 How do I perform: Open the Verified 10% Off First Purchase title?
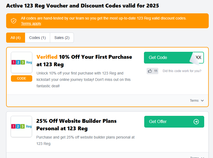(x=84, y=61)
